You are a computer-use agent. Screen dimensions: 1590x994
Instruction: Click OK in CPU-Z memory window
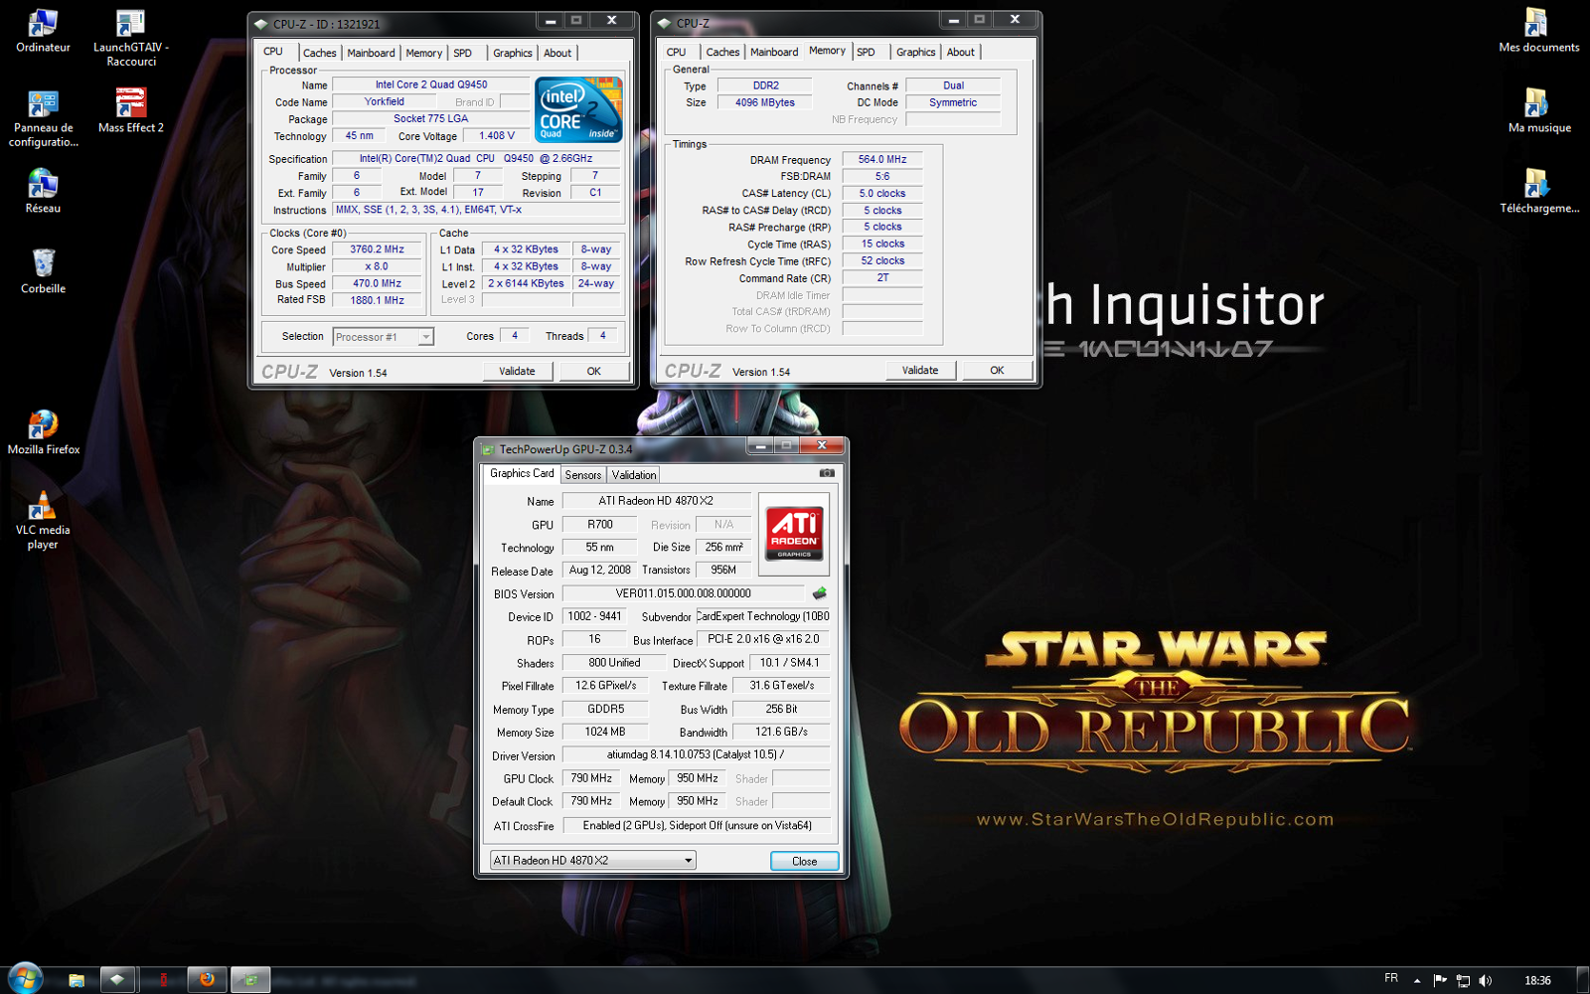tap(997, 370)
